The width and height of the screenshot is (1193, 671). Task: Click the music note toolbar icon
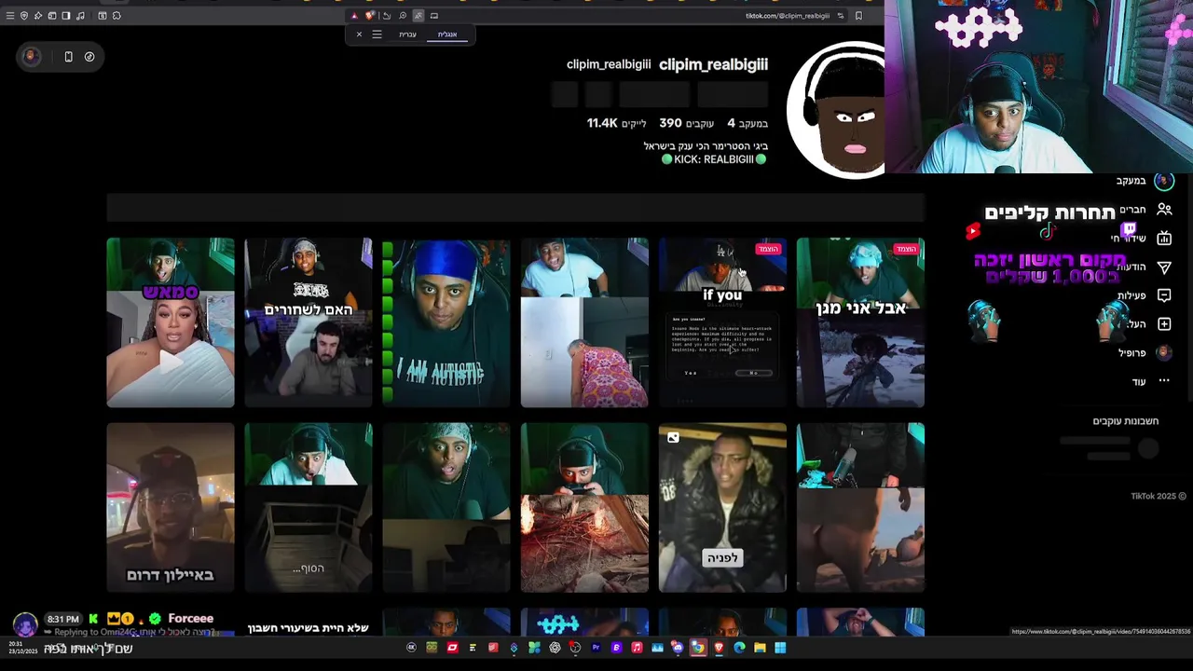point(80,16)
